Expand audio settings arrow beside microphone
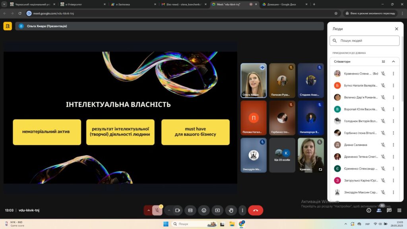Image resolution: width=407 pixels, height=229 pixels. (x=149, y=210)
